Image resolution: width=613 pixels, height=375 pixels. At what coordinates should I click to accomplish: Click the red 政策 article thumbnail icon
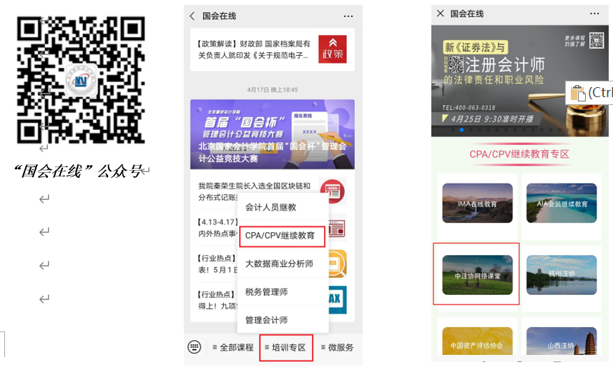pos(333,49)
